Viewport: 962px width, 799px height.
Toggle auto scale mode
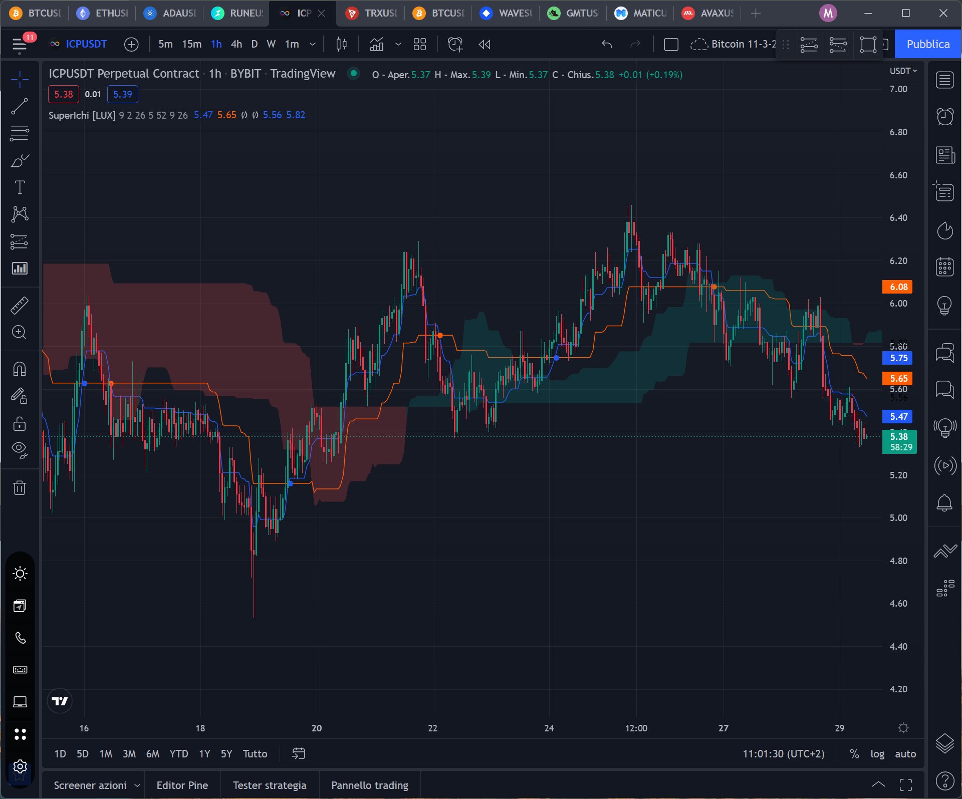905,754
